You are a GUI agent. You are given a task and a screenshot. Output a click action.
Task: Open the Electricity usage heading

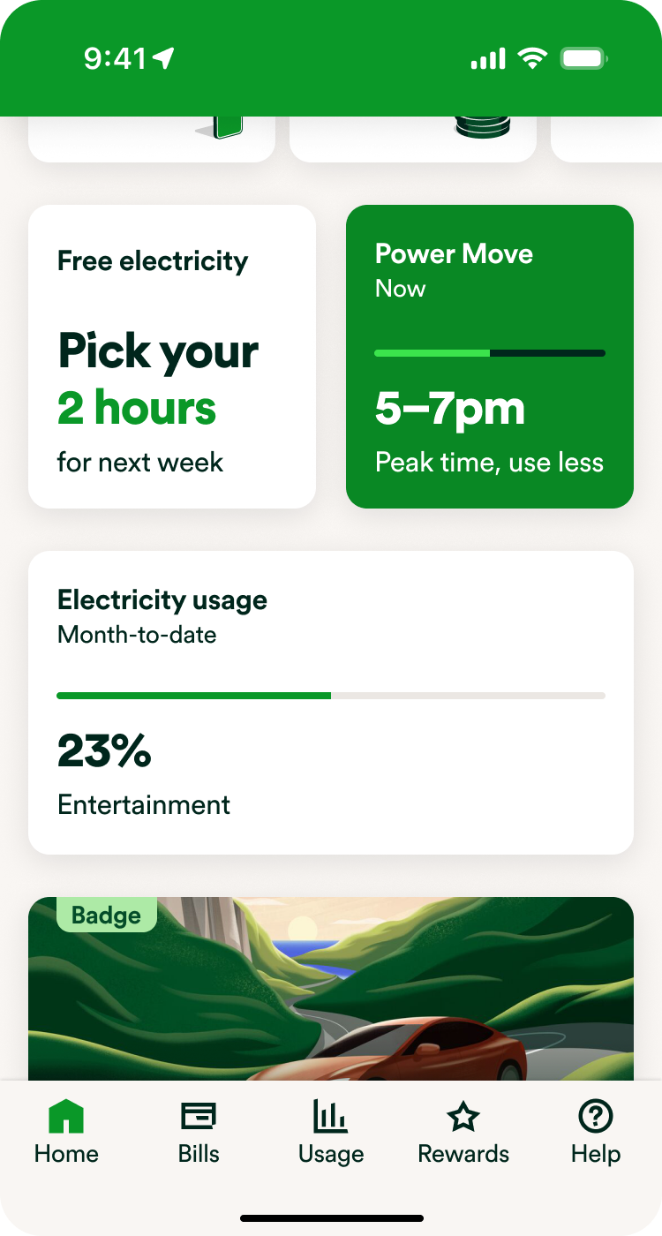pyautogui.click(x=162, y=600)
